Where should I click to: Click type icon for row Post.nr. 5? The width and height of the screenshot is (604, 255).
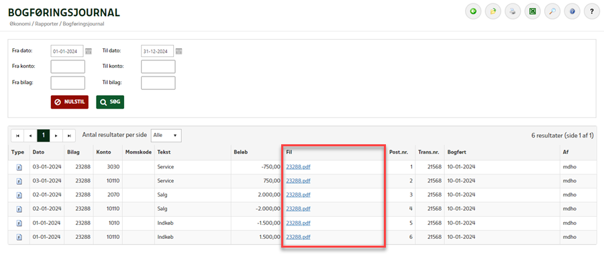[19, 223]
